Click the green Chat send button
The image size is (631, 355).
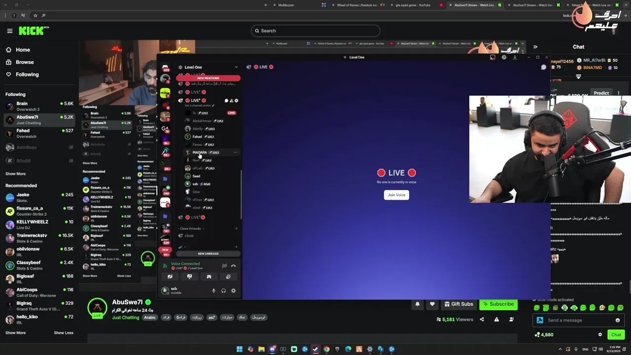tap(616, 335)
